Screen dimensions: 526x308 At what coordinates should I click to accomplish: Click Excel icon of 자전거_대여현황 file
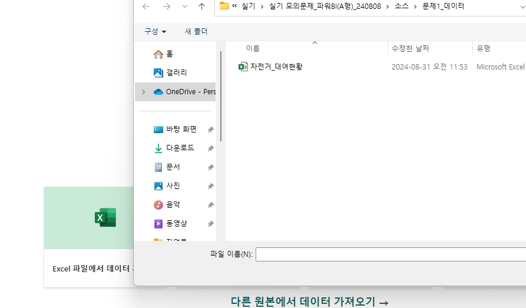243,67
